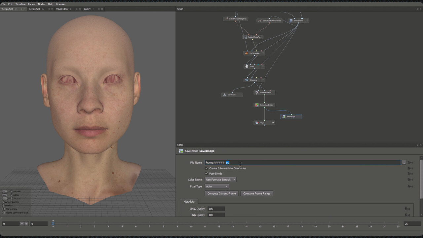Screen dimensions: 423x238
Task: Open the Edit menu
Action: [11, 4]
